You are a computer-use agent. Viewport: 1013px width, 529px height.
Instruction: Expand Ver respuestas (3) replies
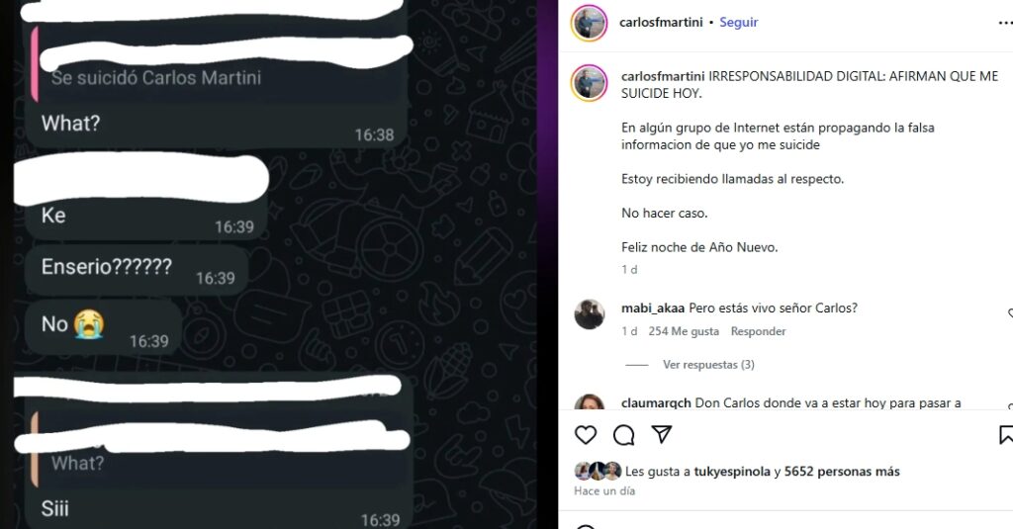[x=708, y=365]
